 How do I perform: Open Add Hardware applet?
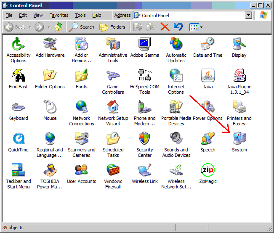50,44
